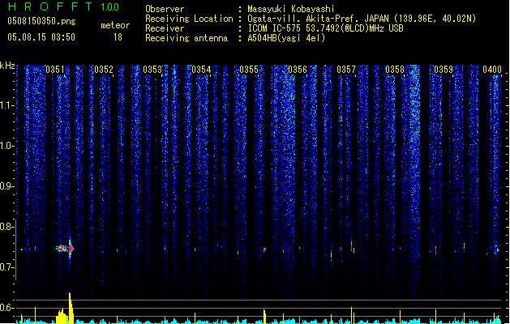
Task: Click the Receiver label
Action: (165, 28)
